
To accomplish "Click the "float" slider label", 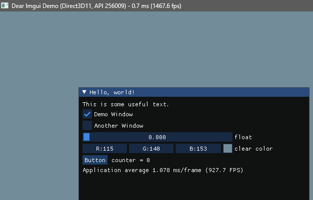I will click(x=243, y=137).
